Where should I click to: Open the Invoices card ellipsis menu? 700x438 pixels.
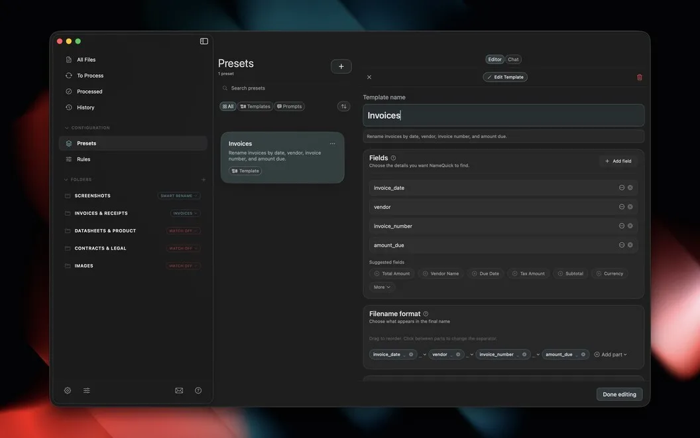332,143
